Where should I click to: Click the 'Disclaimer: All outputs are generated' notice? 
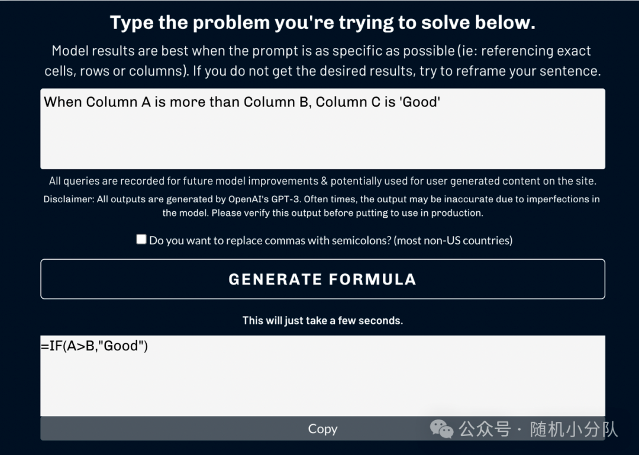tap(322, 206)
